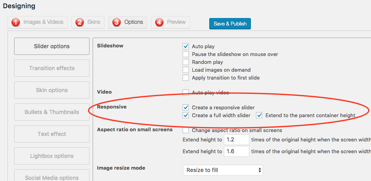Disable the Auto play checkbox
371x181 pixels.
click(x=186, y=46)
